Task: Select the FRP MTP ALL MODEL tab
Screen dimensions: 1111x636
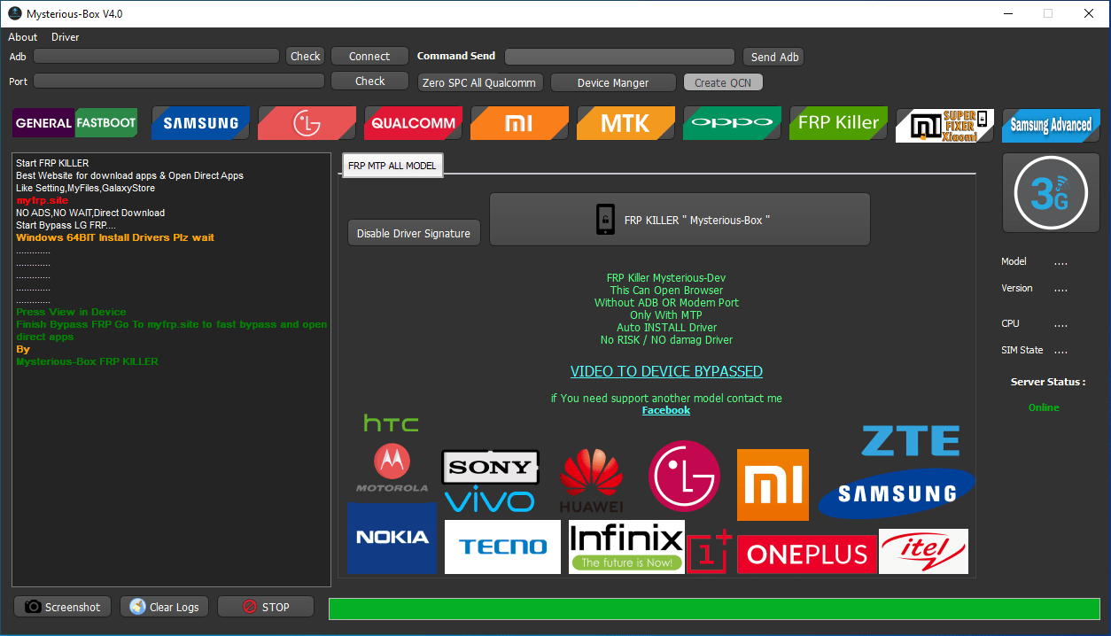Action: click(x=392, y=165)
